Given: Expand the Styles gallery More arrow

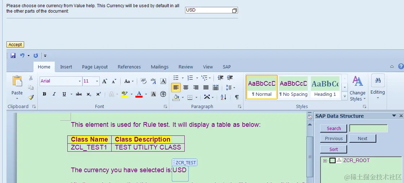Looking at the screenshot, I should click(x=345, y=97).
